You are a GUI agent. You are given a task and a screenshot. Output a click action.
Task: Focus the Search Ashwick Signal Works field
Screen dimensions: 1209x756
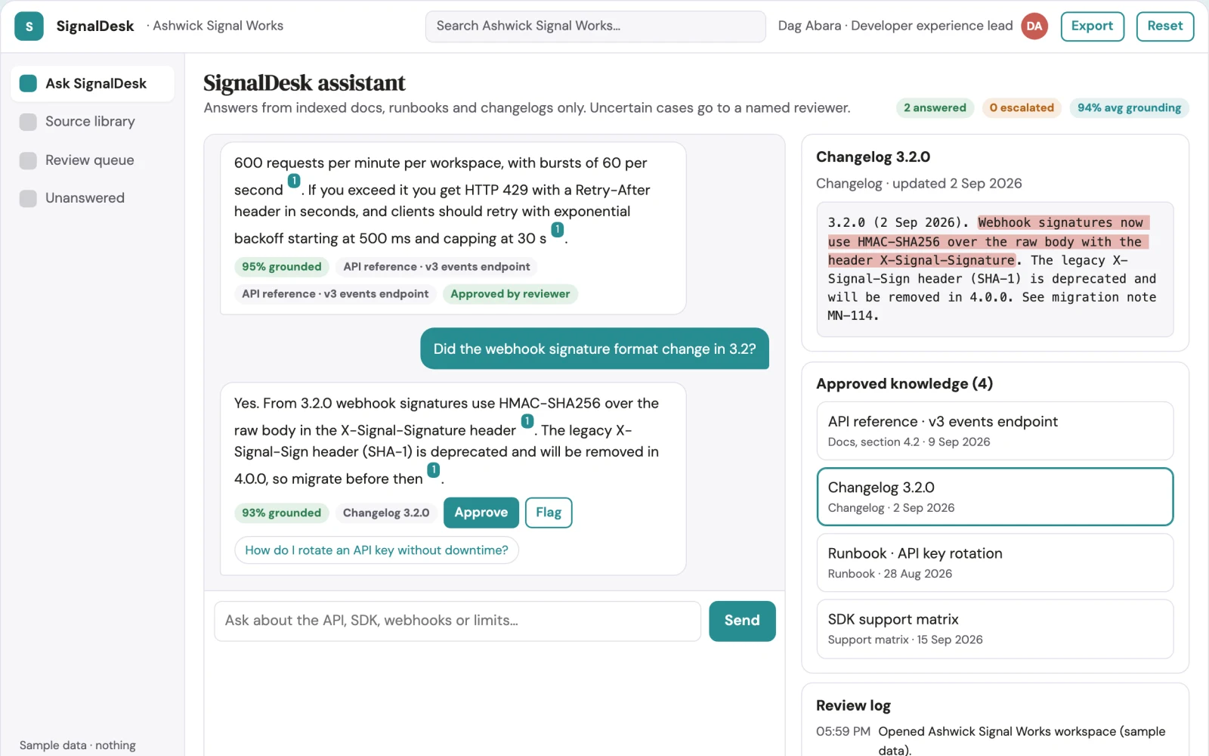[x=595, y=26]
